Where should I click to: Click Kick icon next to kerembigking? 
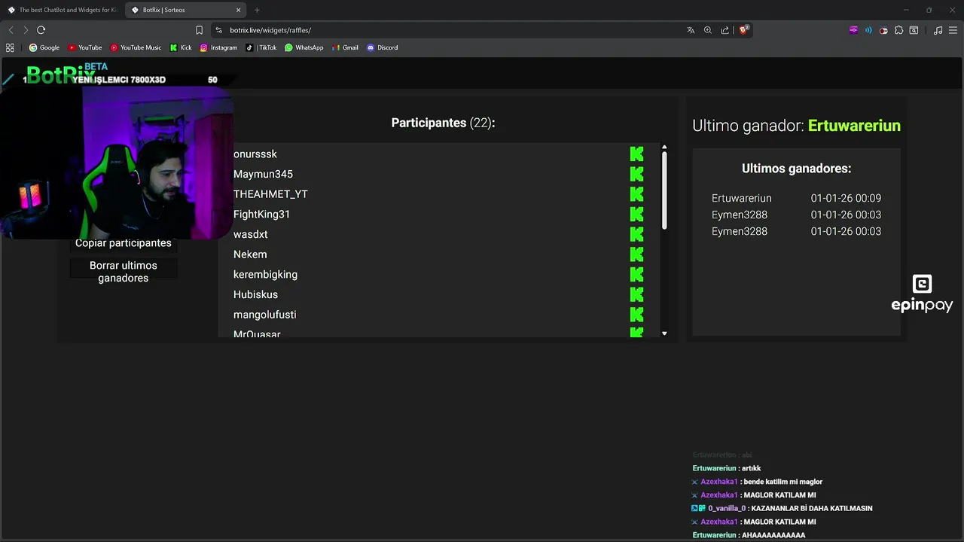pyautogui.click(x=637, y=274)
